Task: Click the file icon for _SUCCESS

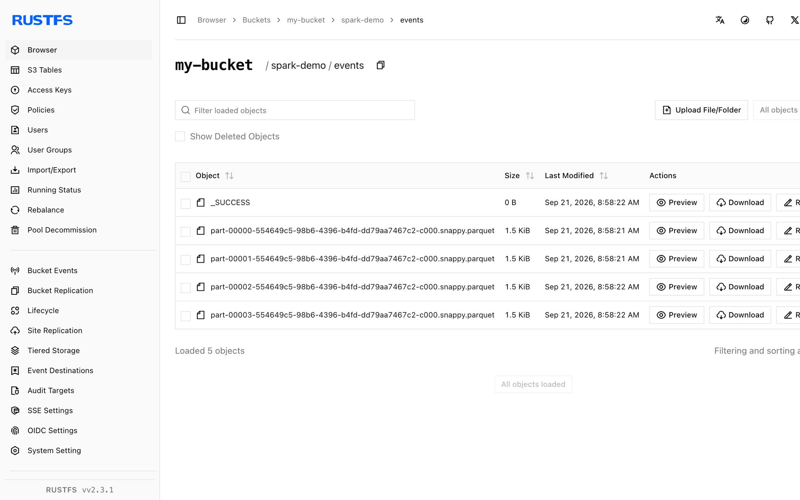Action: tap(200, 202)
